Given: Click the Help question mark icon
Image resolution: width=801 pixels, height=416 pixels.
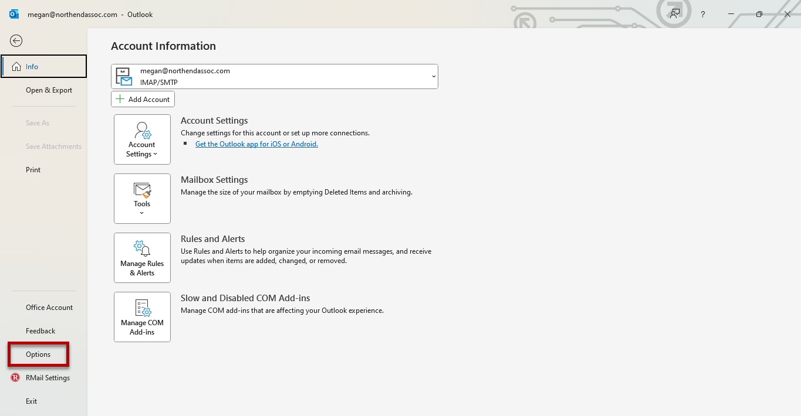Looking at the screenshot, I should pos(703,15).
